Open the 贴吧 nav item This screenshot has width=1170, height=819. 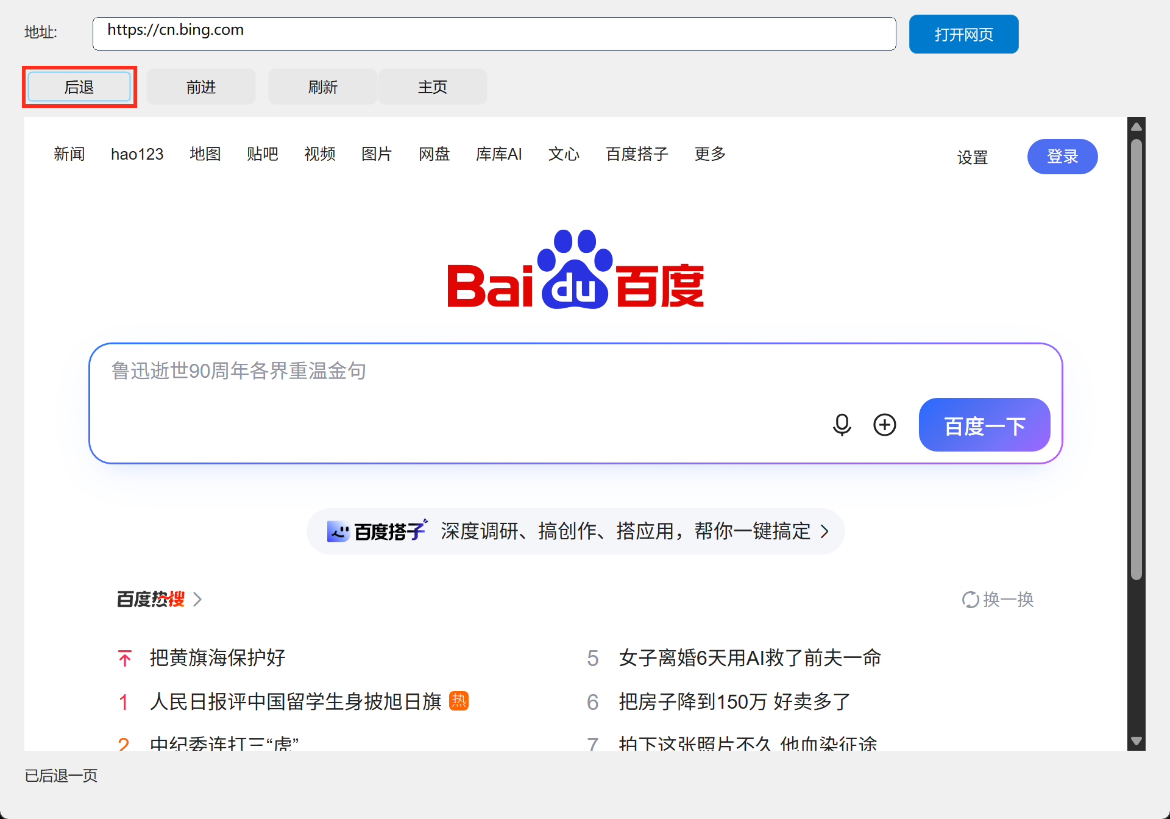pyautogui.click(x=262, y=154)
